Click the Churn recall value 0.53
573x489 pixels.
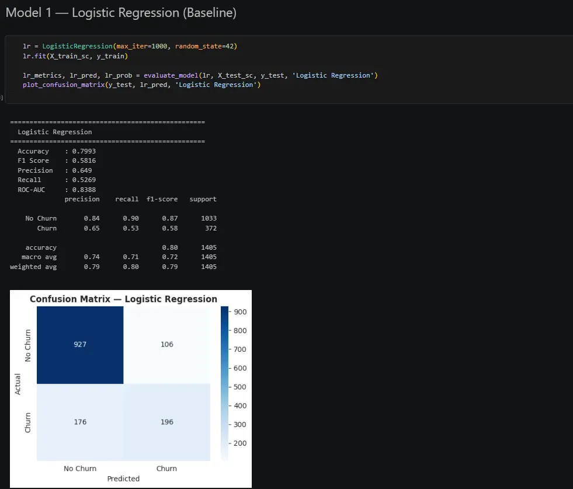131,228
